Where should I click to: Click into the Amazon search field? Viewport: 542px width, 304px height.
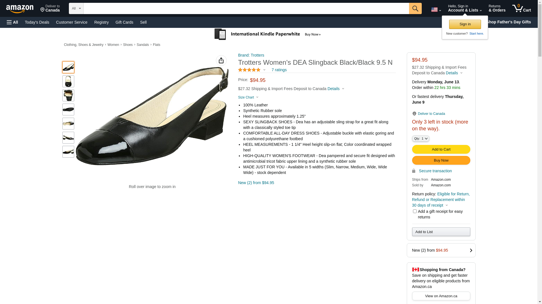(x=246, y=8)
